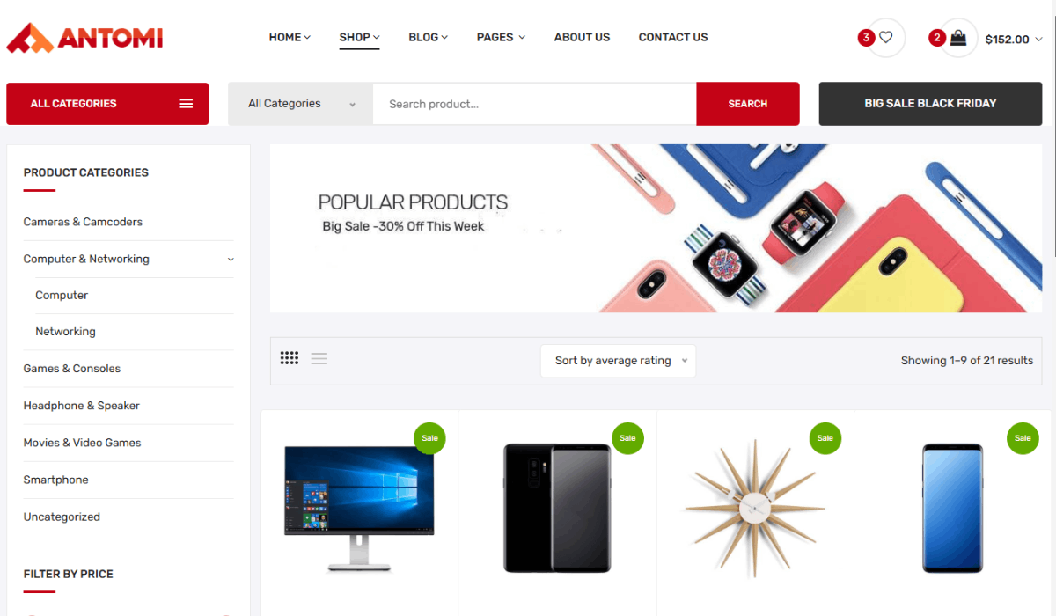Click the red Search button
1056x616 pixels.
click(x=748, y=104)
